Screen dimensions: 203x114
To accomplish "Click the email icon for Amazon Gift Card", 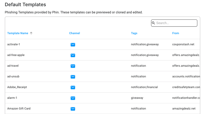I will 73,109.
